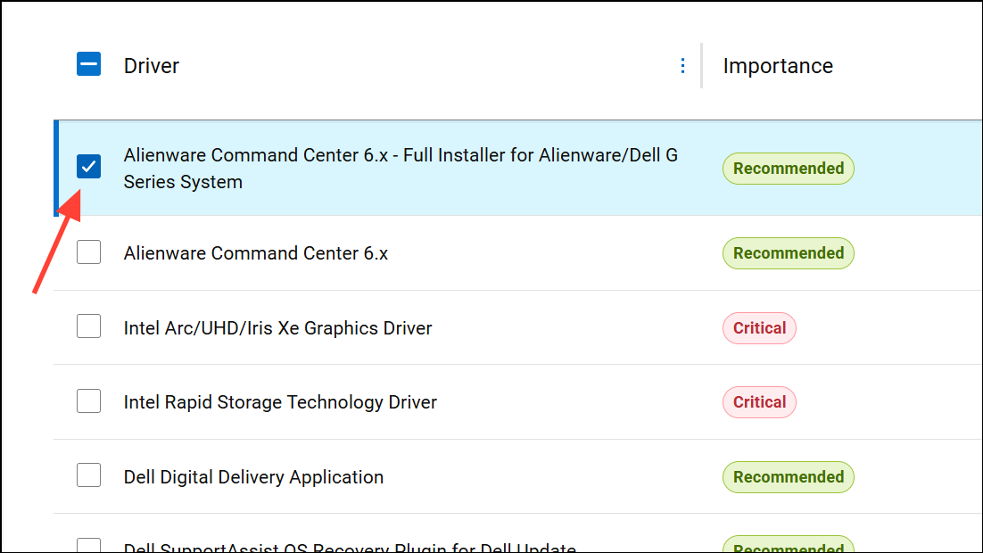This screenshot has width=983, height=553.
Task: Click the Critical badge on Intel Graphics Driver
Action: (x=759, y=327)
